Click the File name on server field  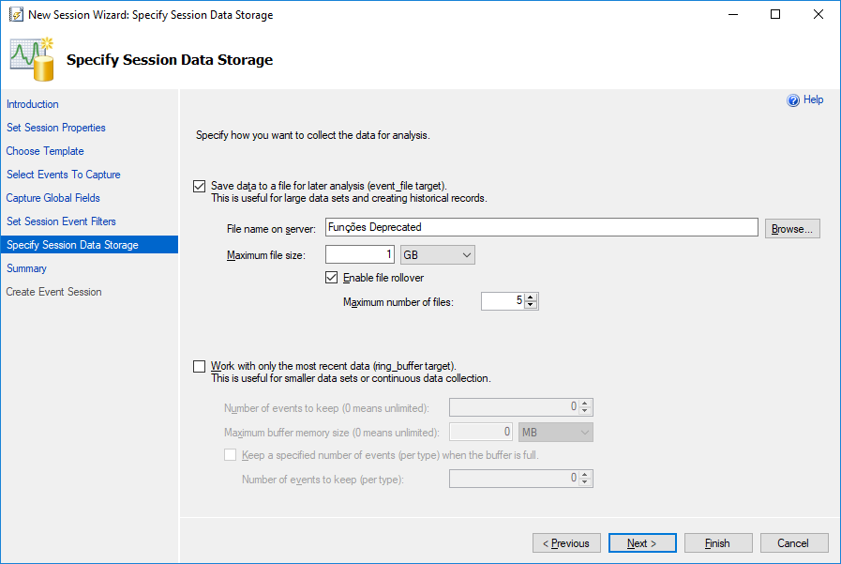[x=541, y=227]
